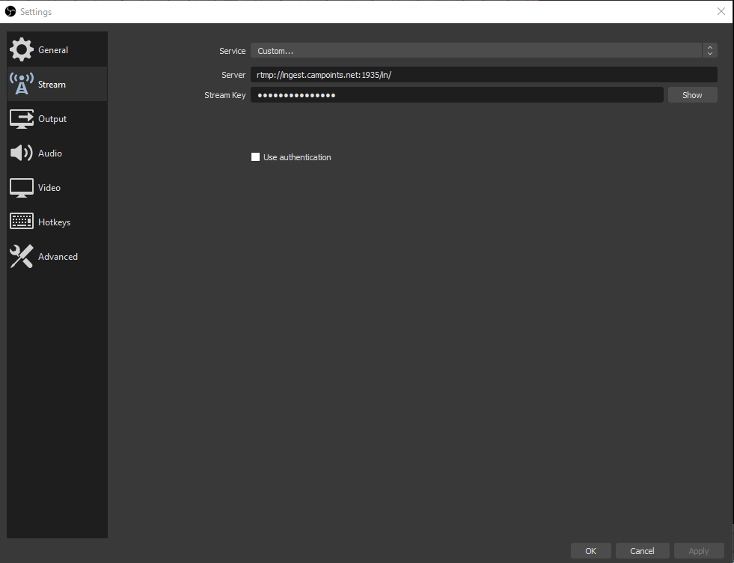Cancel the settings dialog

pos(642,551)
